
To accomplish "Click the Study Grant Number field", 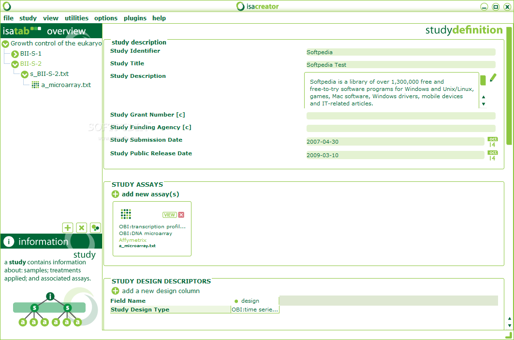I will 400,116.
